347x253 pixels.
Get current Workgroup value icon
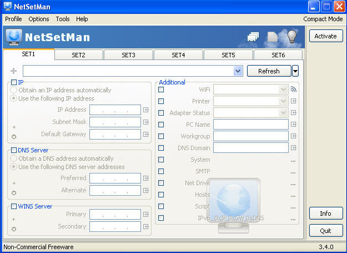(294, 136)
